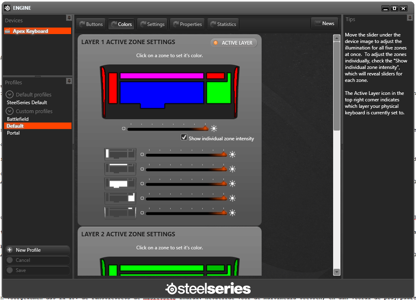Click min brightness icon for numpad zone
416x300 pixels.
pyautogui.click(x=142, y=198)
